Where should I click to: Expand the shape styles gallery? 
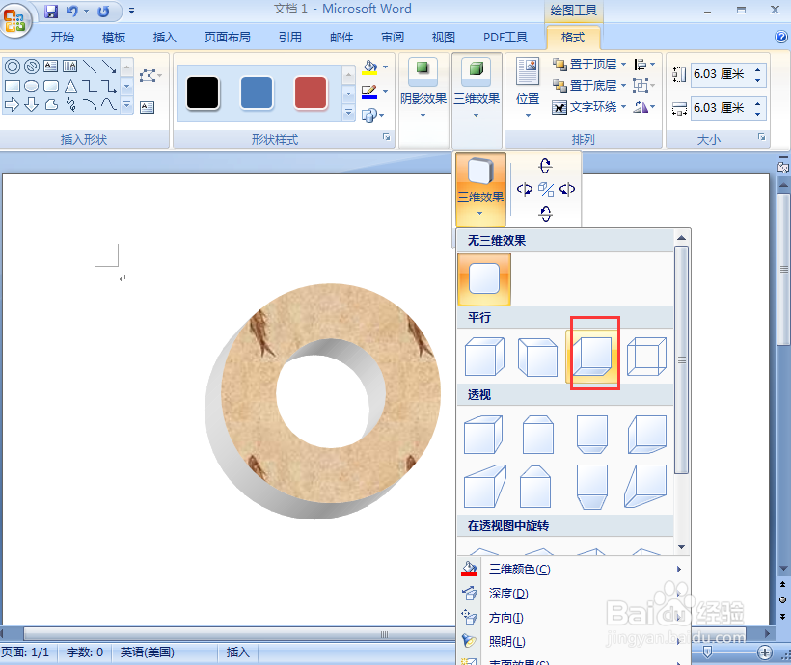[348, 113]
